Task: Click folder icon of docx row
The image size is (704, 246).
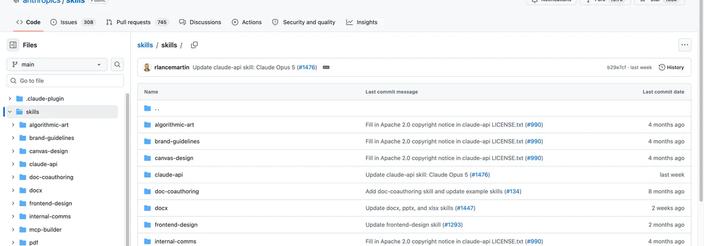Action: point(148,208)
